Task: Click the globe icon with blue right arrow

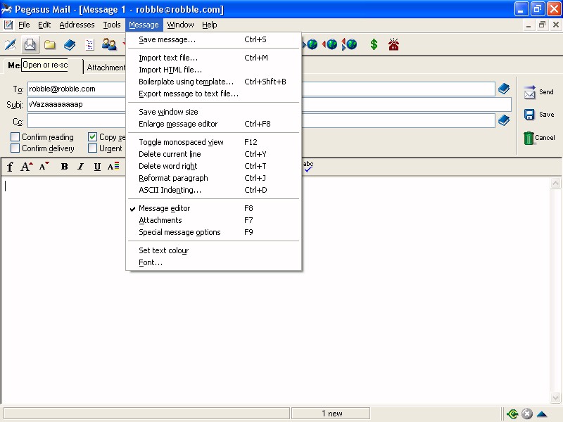Action: 311,44
